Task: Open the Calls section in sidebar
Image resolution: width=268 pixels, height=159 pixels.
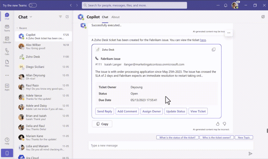Action: [7, 51]
